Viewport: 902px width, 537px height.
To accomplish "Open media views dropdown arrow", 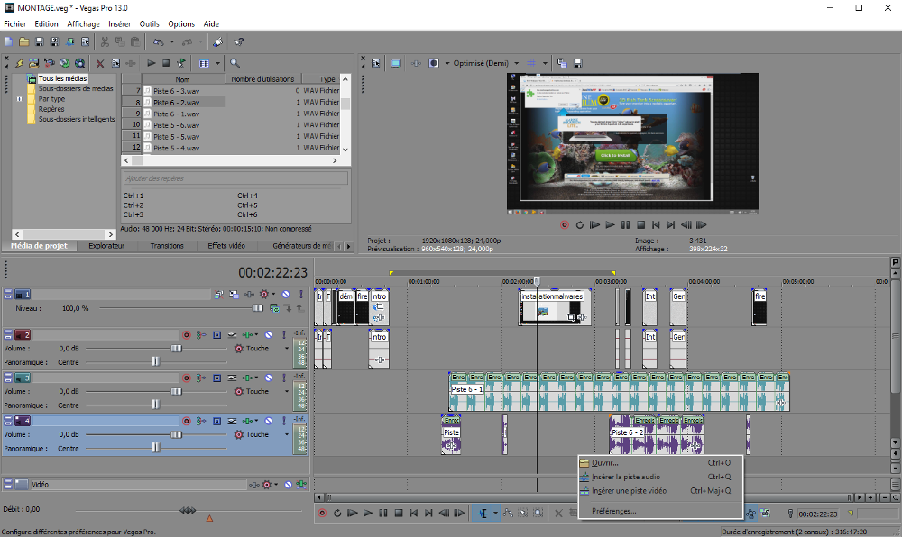I will click(x=217, y=63).
